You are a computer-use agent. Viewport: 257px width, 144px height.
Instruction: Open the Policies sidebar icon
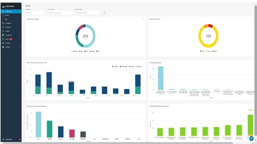point(3,31)
